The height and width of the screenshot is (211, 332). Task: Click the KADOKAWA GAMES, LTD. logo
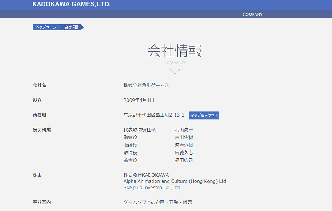(71, 4)
